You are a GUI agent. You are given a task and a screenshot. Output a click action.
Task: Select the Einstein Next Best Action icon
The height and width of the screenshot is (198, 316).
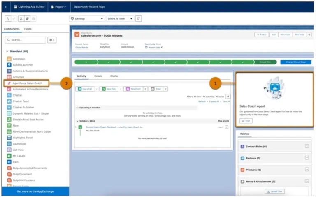click(9, 120)
